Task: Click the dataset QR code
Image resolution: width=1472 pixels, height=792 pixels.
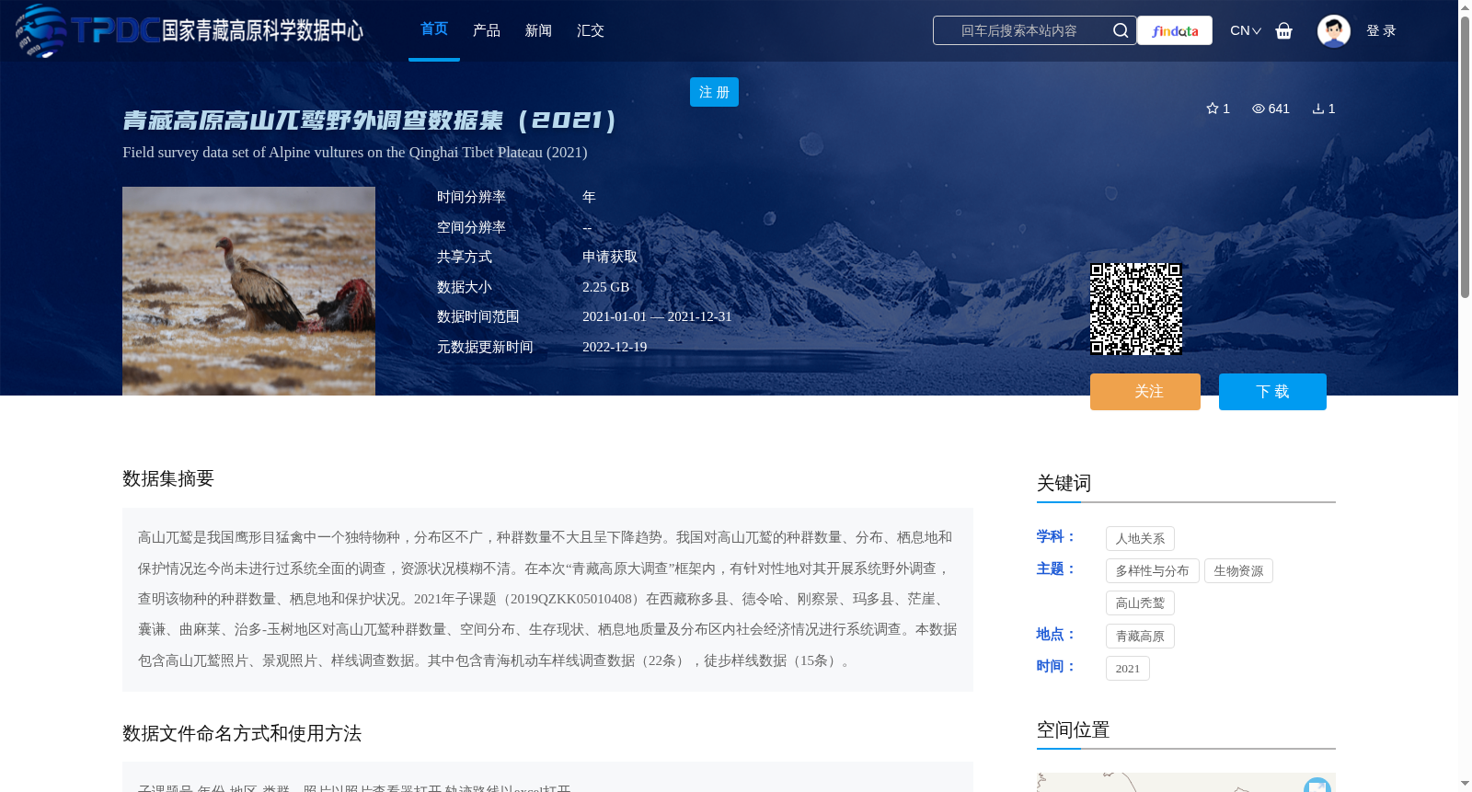Action: click(x=1136, y=309)
